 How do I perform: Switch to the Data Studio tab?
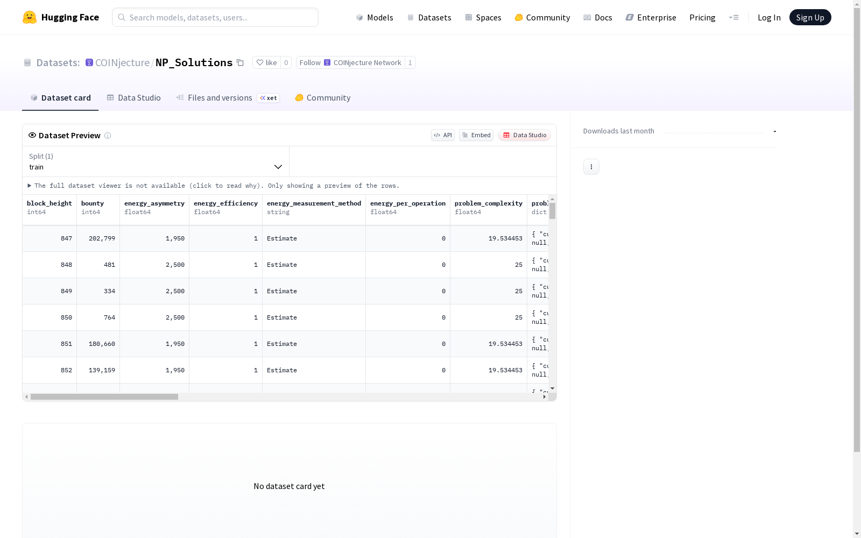[x=134, y=98]
